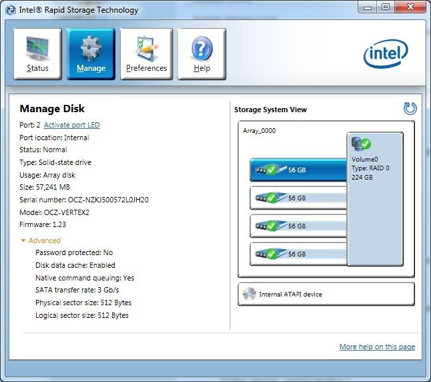Image resolution: width=431 pixels, height=382 pixels.
Task: Click Logical sector size: 512 Bytes
Action: click(81, 315)
